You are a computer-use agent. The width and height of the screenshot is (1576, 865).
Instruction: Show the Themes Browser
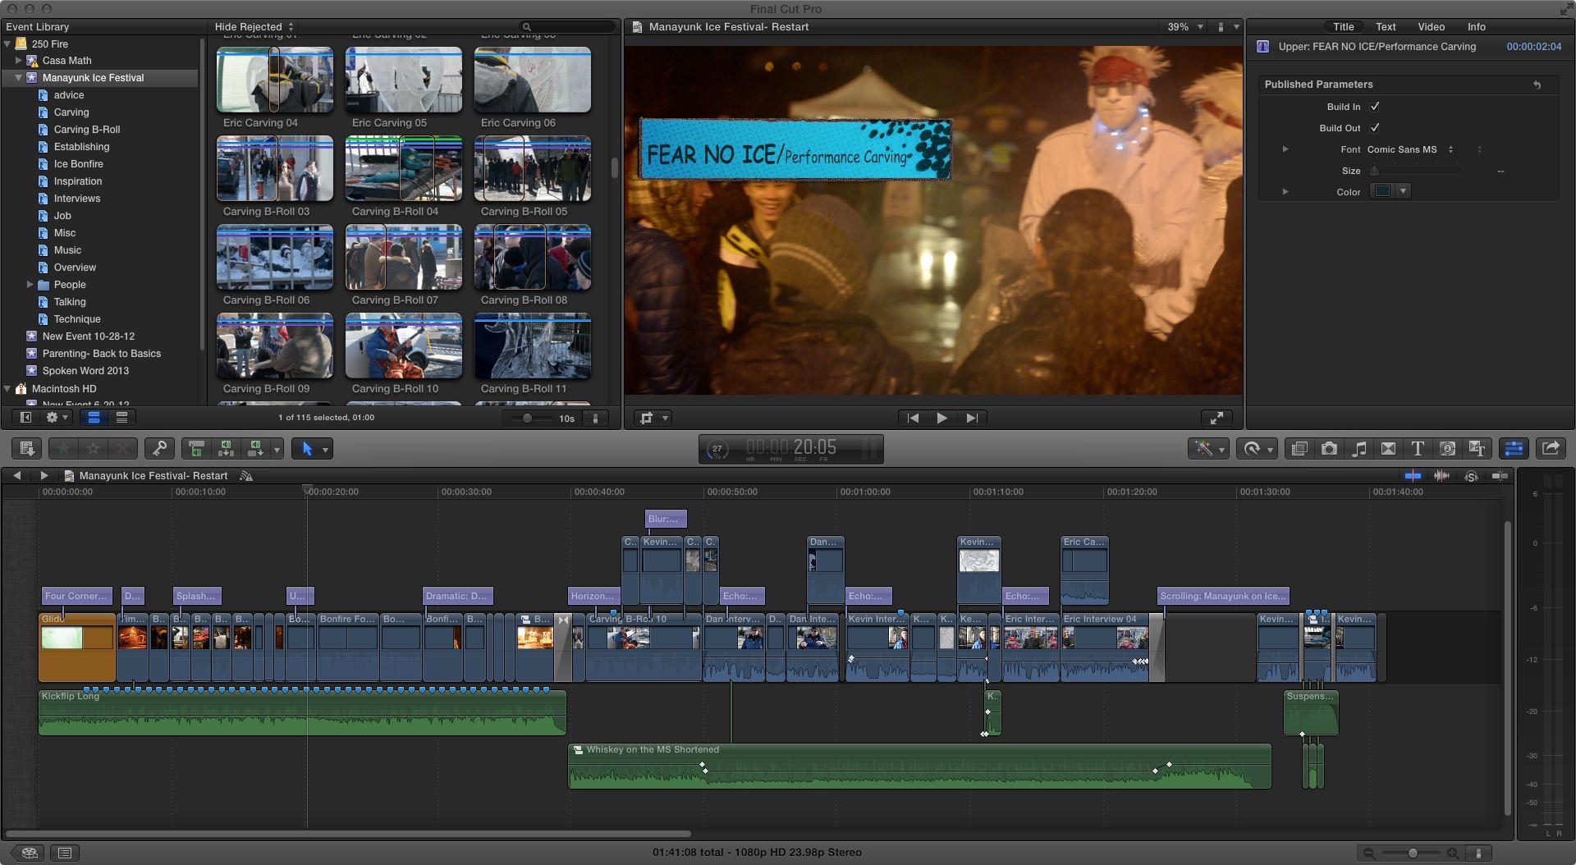(1477, 448)
